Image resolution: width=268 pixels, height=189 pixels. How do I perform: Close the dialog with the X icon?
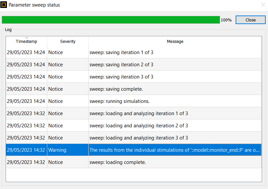(x=263, y=5)
